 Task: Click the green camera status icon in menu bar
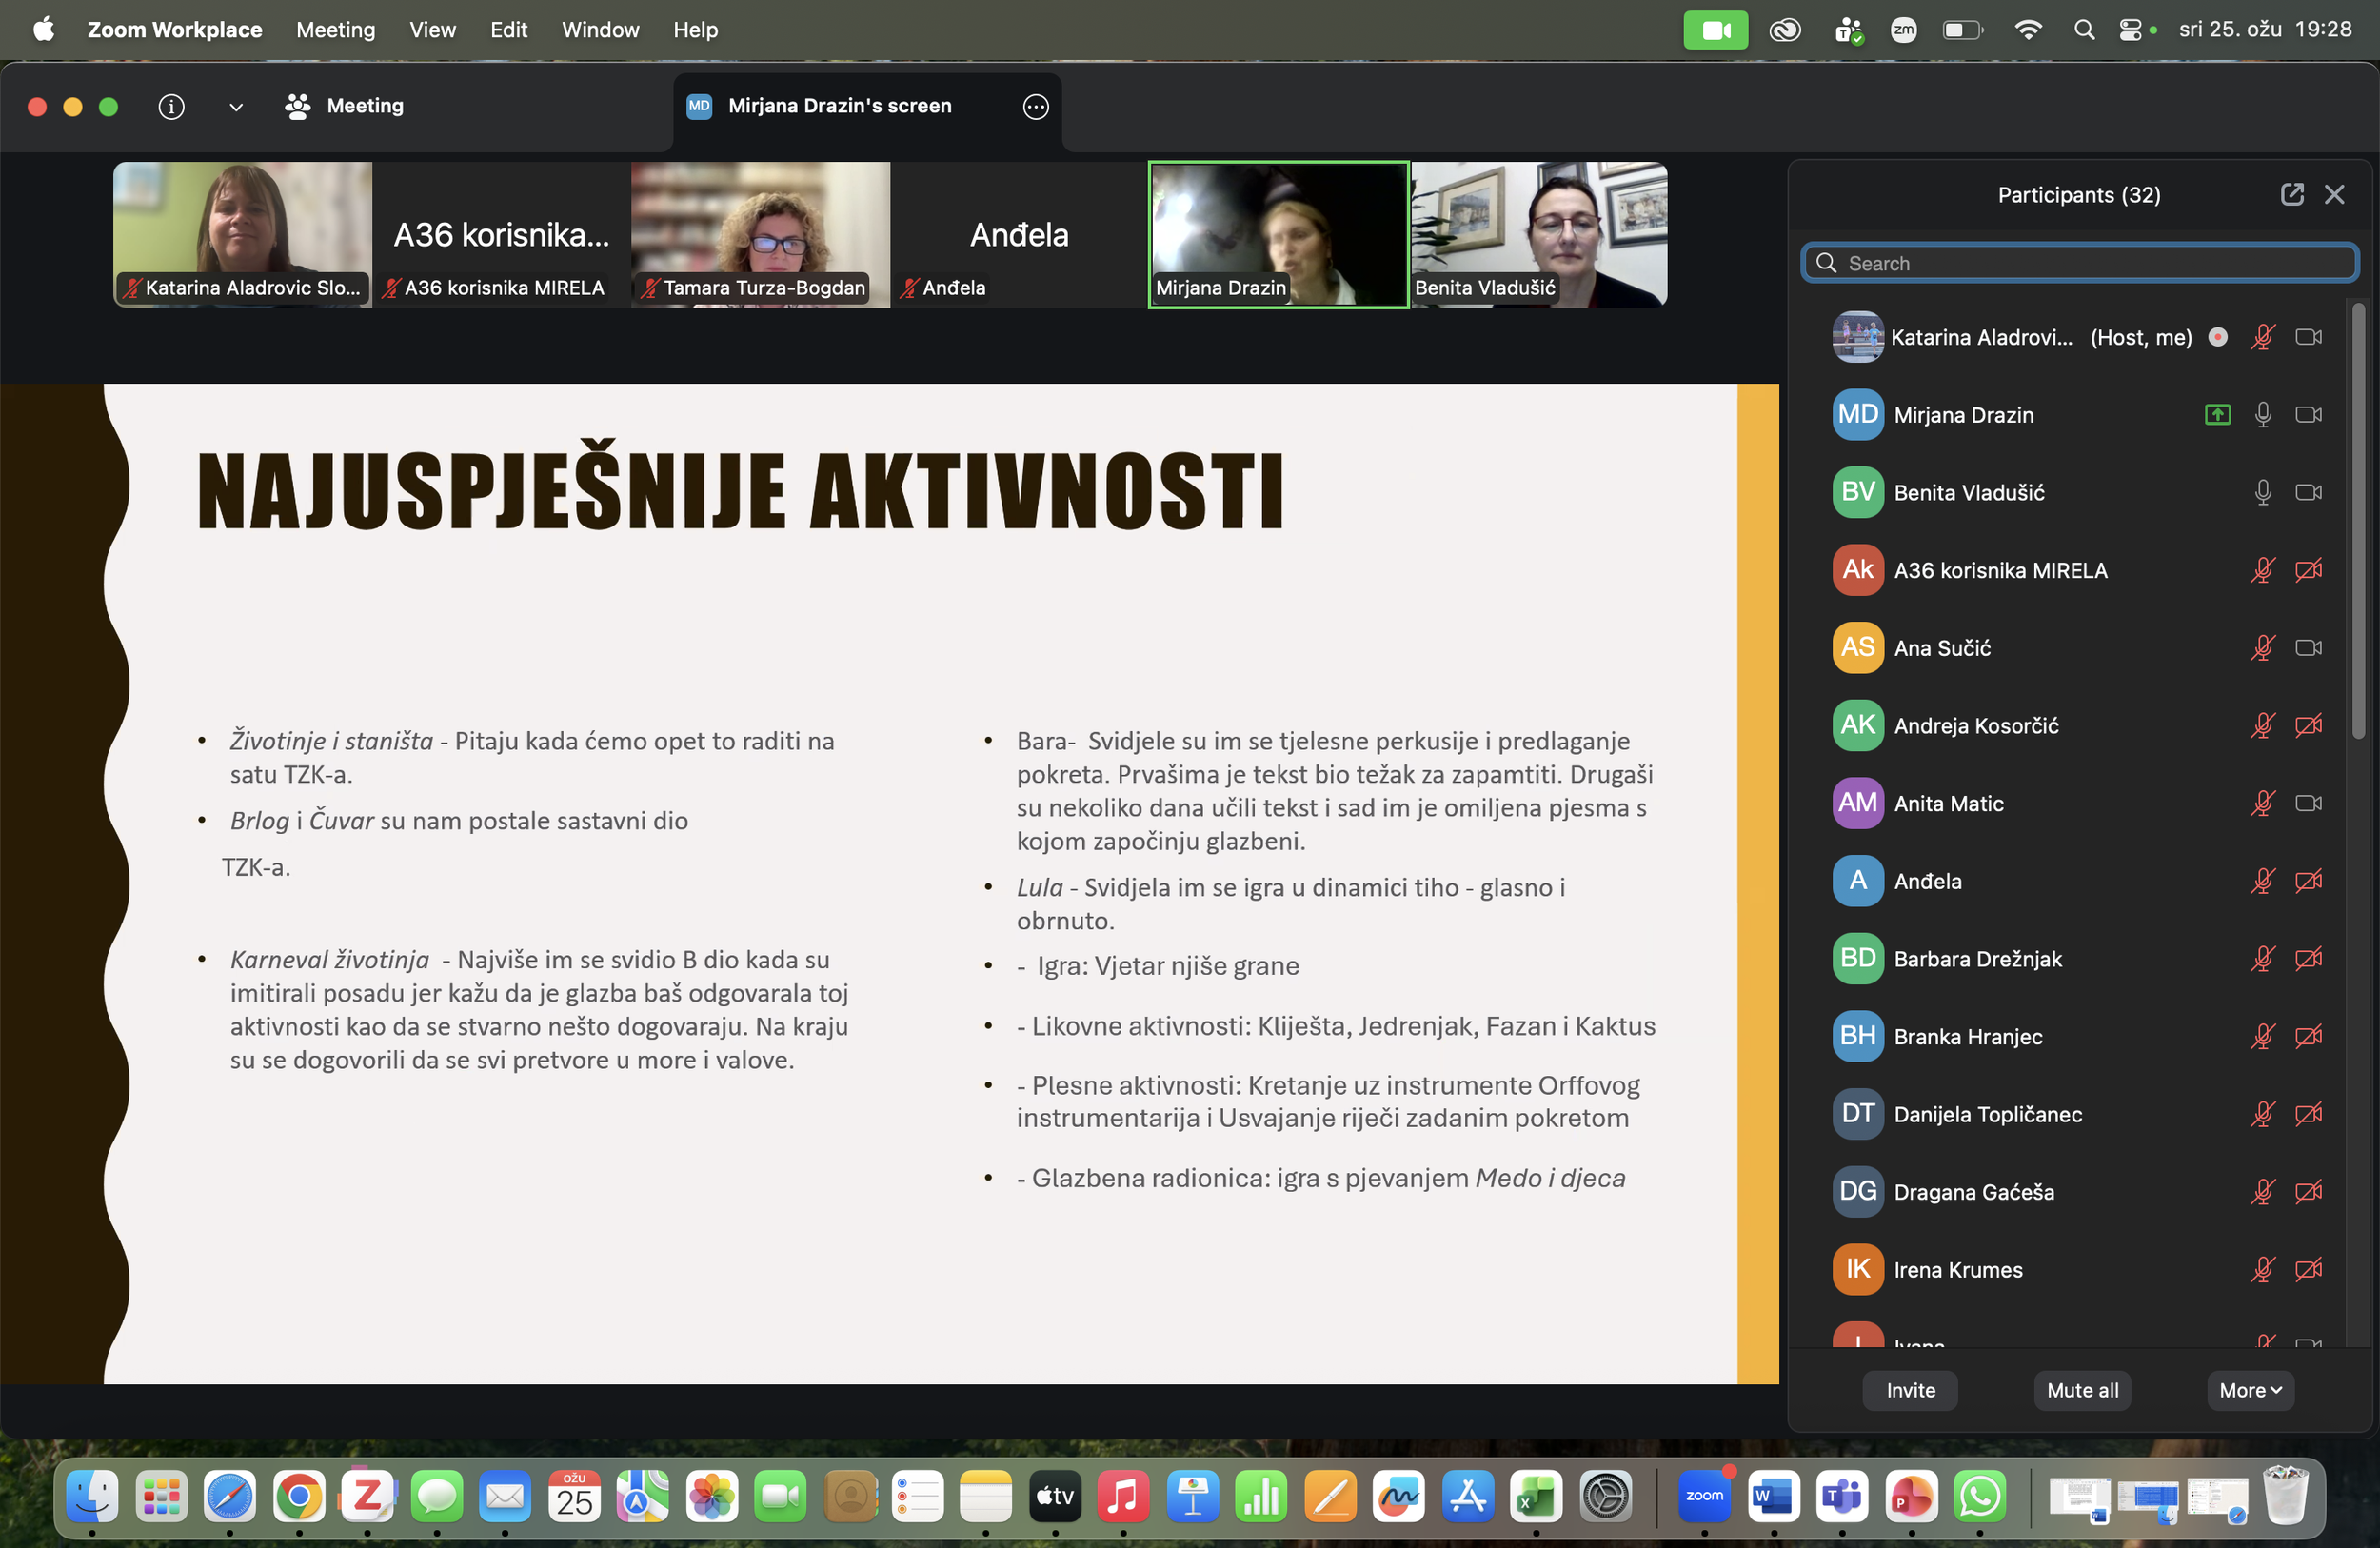1715,30
